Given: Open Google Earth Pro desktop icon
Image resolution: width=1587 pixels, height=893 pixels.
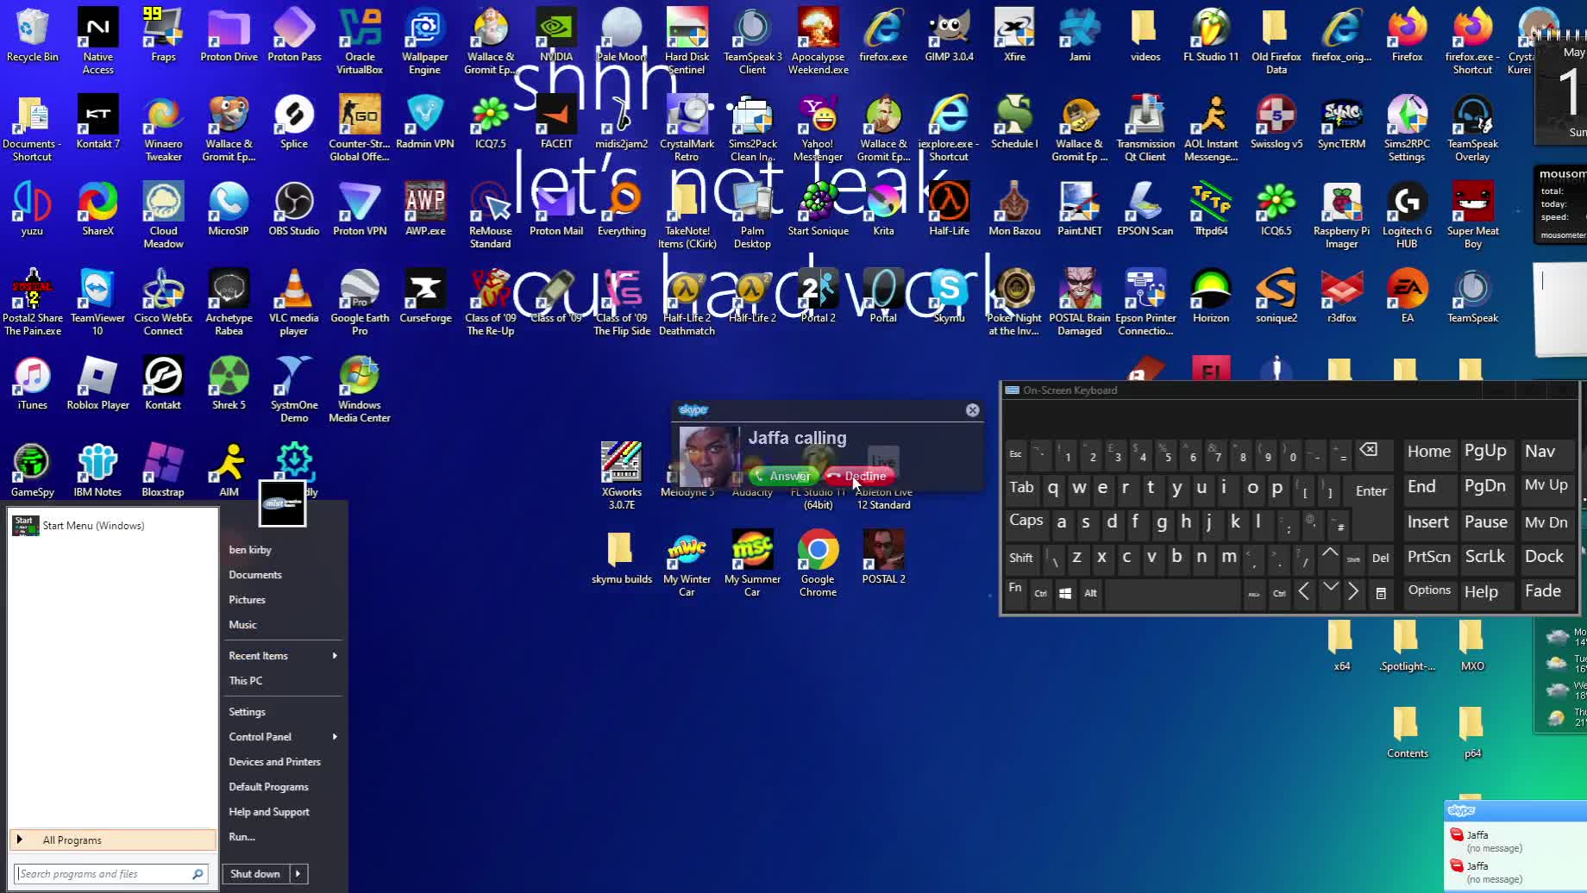Looking at the screenshot, I should [x=360, y=303].
